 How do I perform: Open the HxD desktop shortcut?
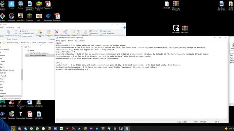pos(39,17)
